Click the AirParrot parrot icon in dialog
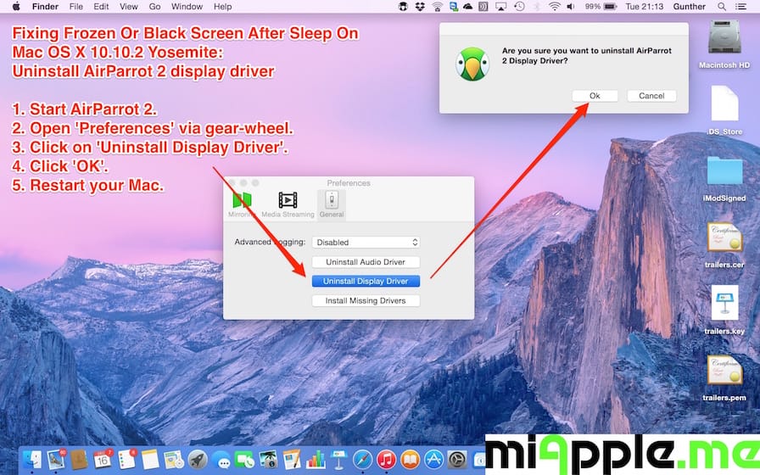 tap(472, 64)
